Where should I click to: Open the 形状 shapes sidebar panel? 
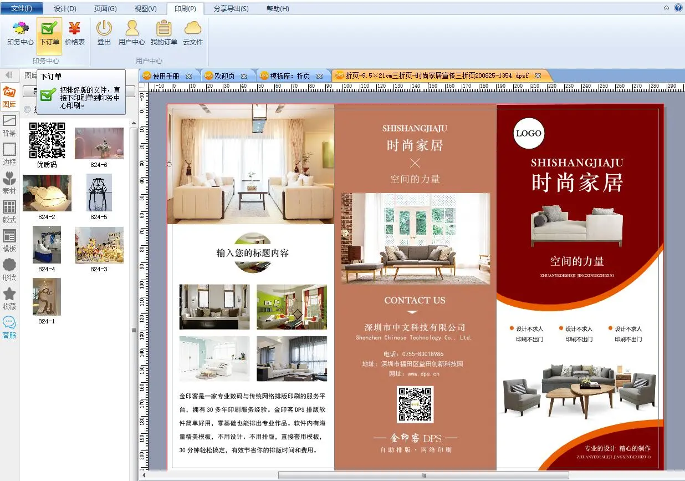[9, 270]
